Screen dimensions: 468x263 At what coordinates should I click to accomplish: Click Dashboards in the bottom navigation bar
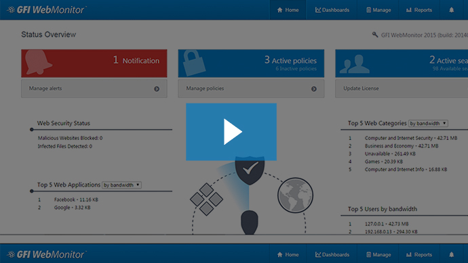point(332,254)
